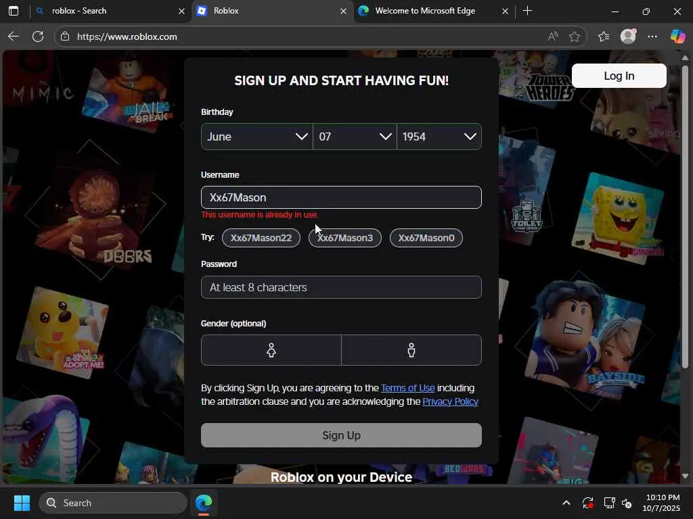Click the scrollbar down arrow
The width and height of the screenshot is (693, 519).
[x=685, y=476]
